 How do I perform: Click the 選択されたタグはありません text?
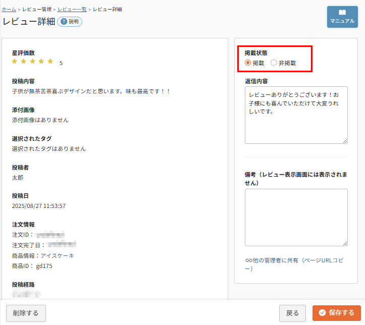point(49,149)
